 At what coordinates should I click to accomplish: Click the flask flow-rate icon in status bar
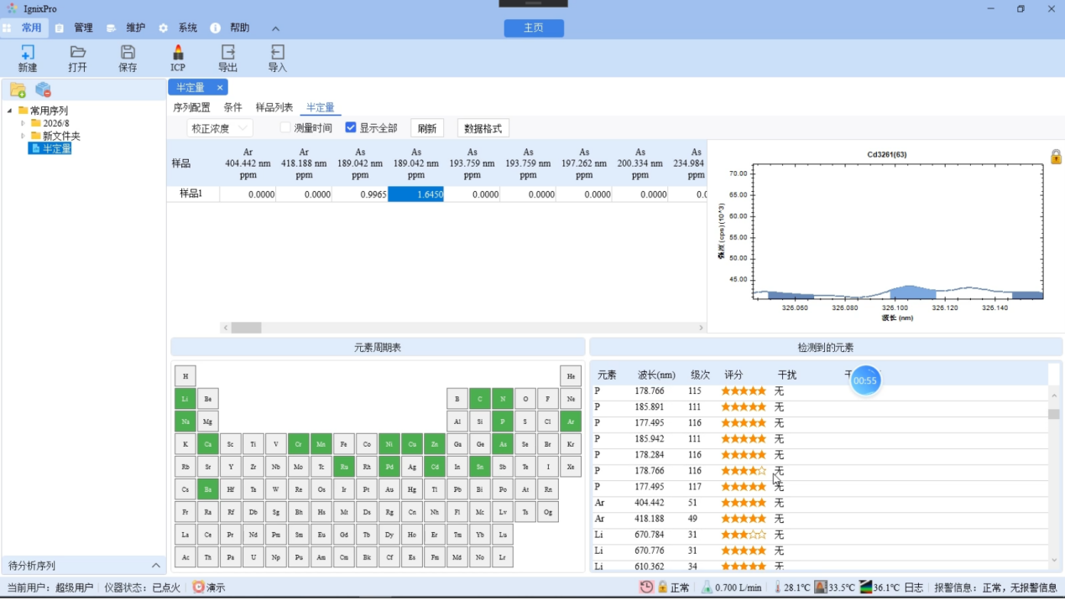tap(707, 587)
